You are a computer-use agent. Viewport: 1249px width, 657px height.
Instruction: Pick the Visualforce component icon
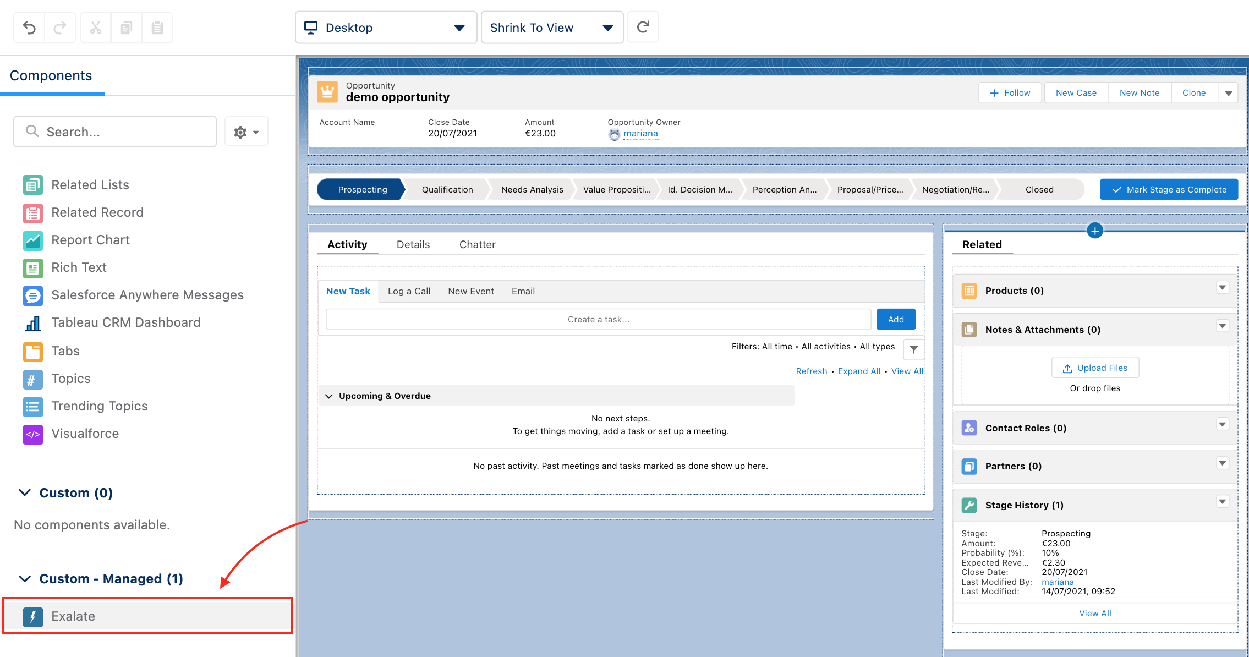[x=33, y=434]
